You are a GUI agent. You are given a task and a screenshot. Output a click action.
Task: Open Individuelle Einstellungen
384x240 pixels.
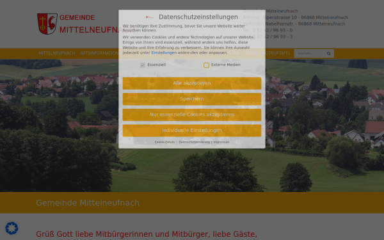coord(192,131)
